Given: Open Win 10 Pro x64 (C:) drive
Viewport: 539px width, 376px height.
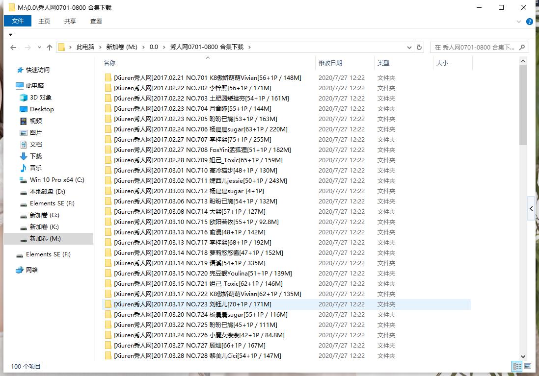Looking at the screenshot, I should pos(57,179).
